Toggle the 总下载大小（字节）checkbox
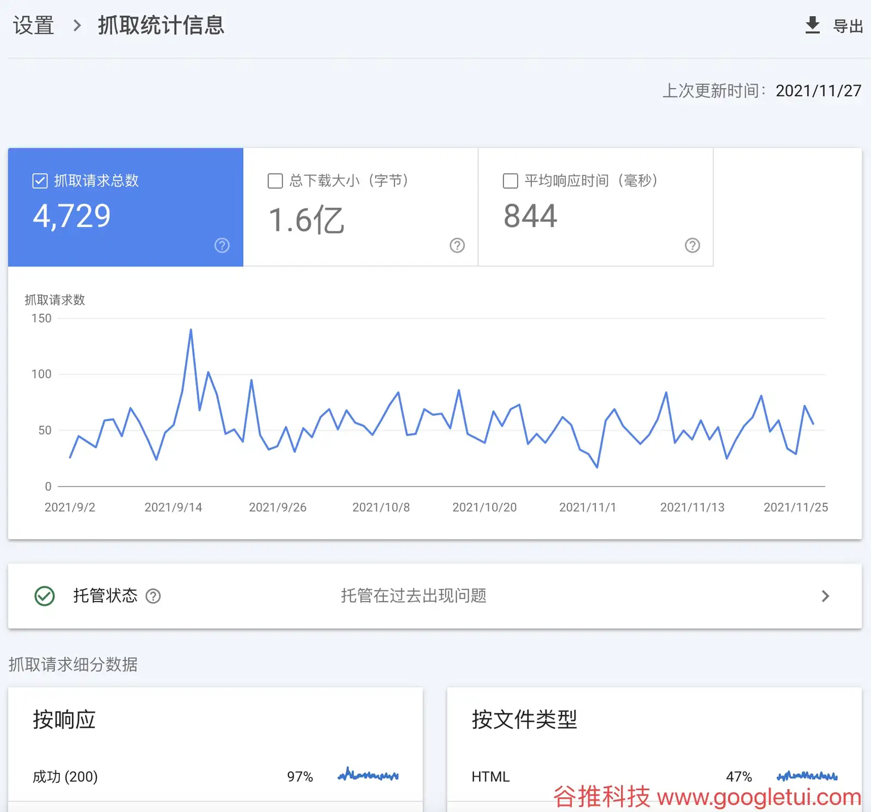The height and width of the screenshot is (812, 871). (275, 181)
